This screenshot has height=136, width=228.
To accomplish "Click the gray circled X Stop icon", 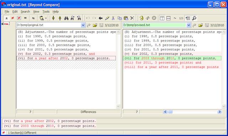I will pos(154,18).
